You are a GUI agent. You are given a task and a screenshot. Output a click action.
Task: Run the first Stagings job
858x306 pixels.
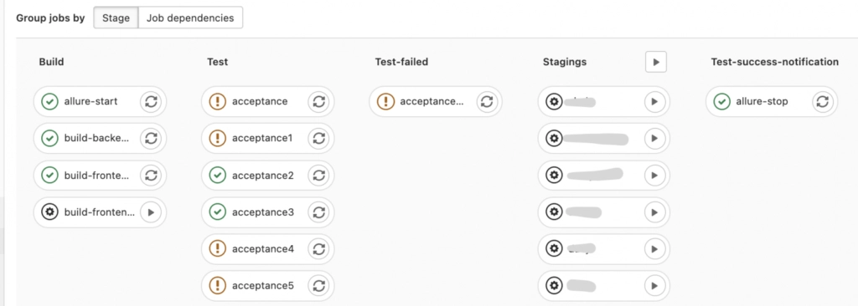[654, 102]
